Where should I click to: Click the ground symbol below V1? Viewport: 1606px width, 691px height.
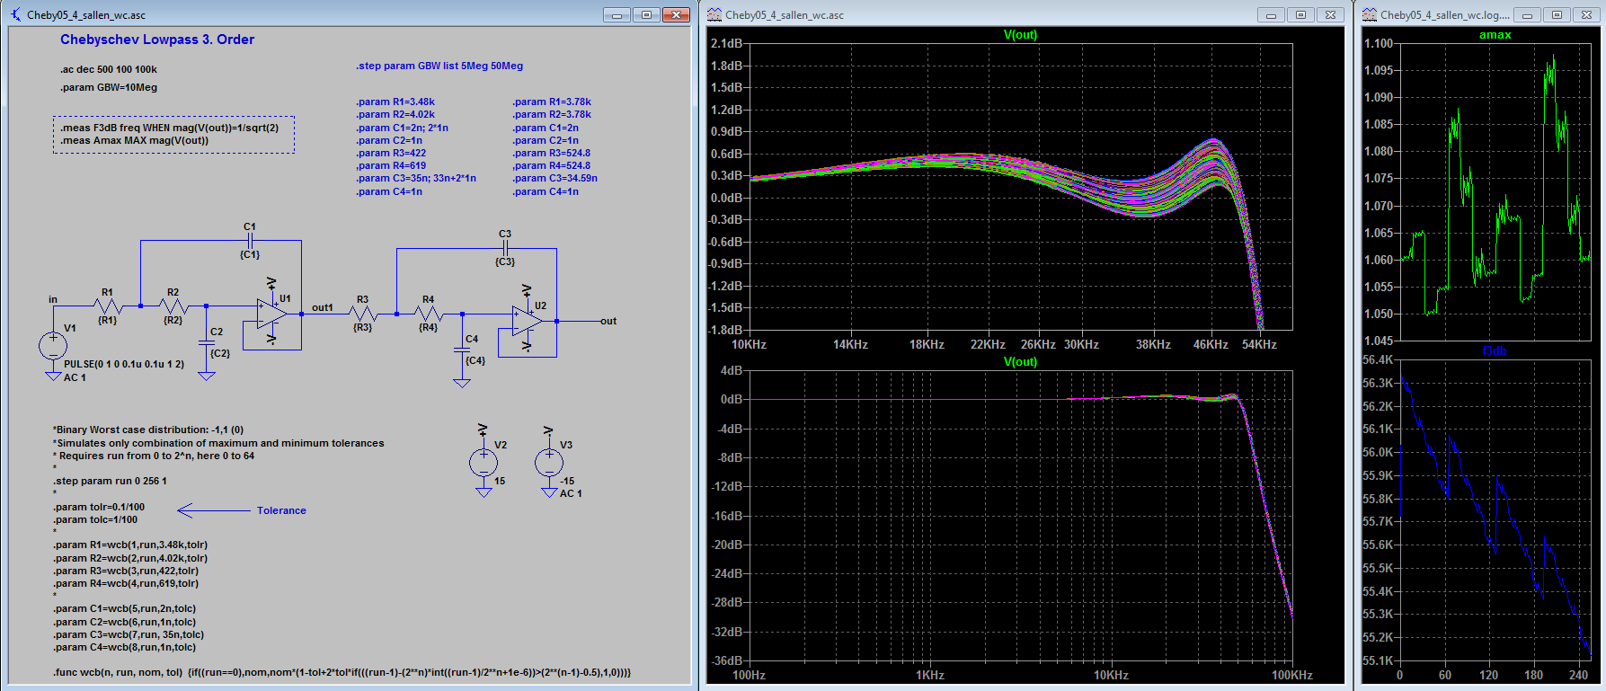(53, 377)
